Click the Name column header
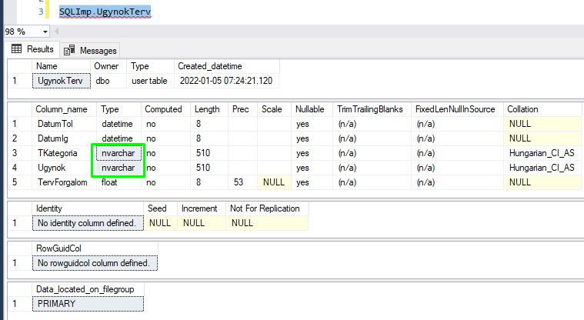Viewport: 584px width, 320px height. [61, 66]
